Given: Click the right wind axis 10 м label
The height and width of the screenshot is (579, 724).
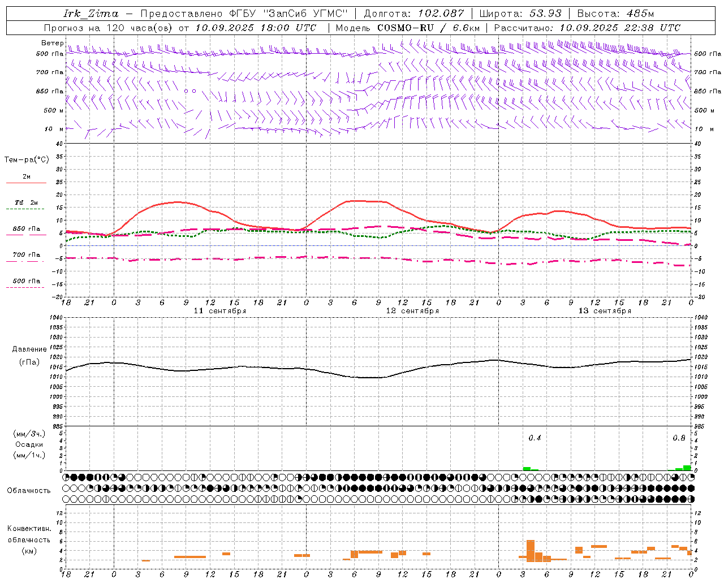Looking at the screenshot, I should pyautogui.click(x=703, y=129).
